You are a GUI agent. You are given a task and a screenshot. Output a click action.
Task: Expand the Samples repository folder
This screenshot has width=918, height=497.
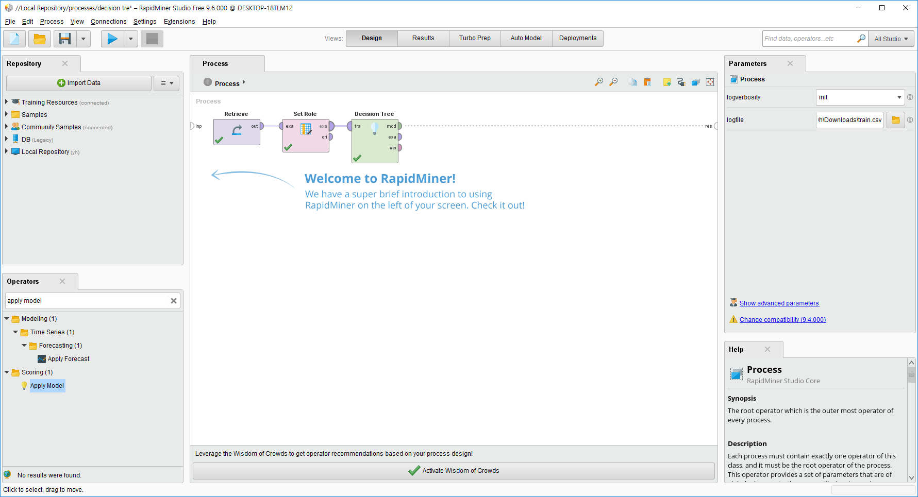coord(6,114)
